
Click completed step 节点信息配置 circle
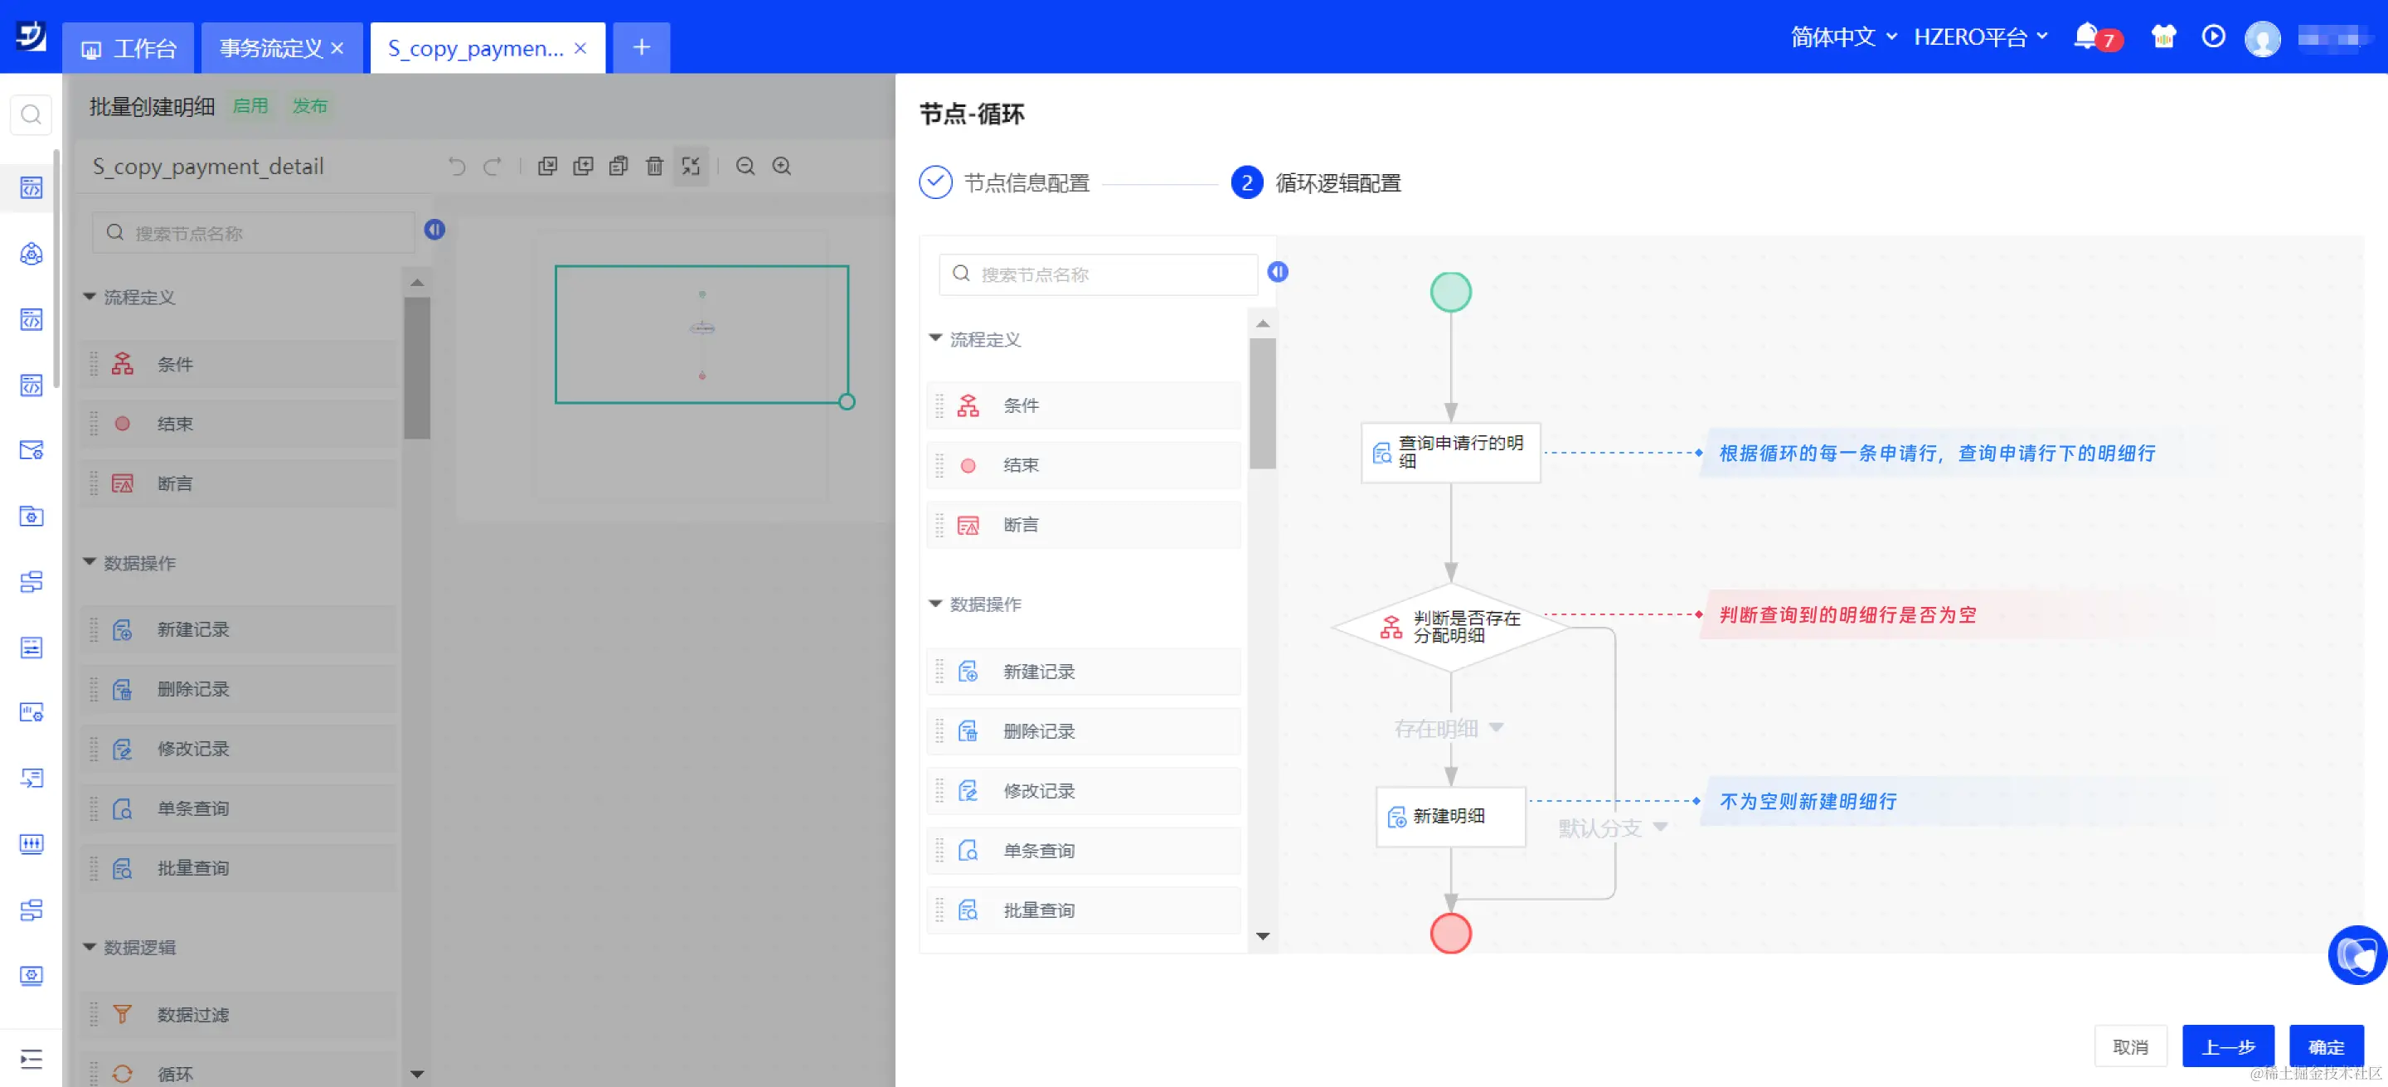[x=935, y=182]
